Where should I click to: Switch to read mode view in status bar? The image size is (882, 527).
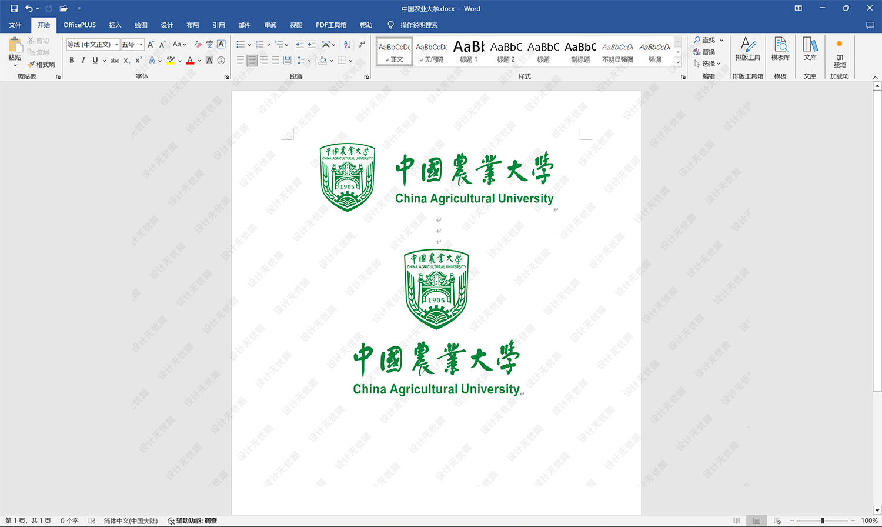click(736, 521)
